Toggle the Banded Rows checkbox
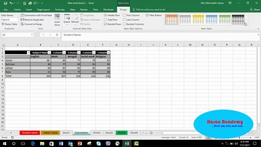The width and height of the screenshot is (261, 147). 105,24
